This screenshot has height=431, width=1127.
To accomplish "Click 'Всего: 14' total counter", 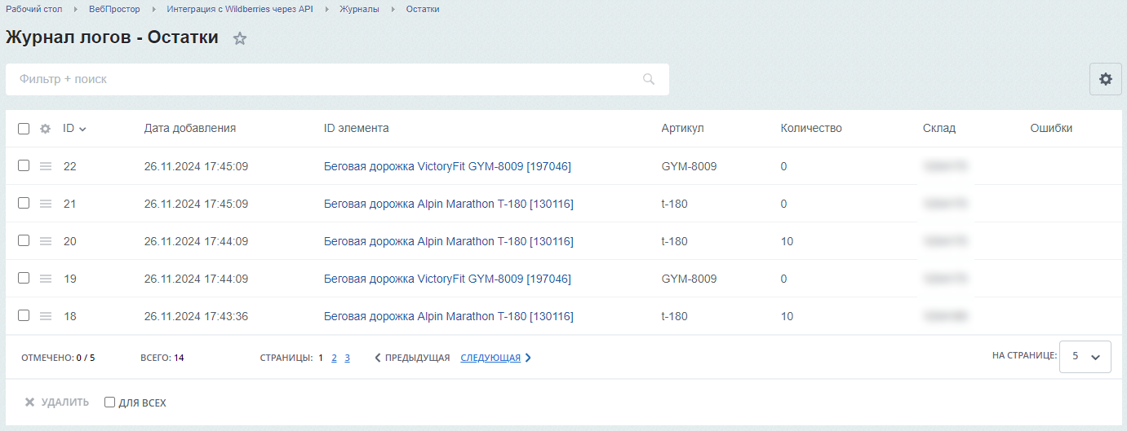I will pos(162,358).
